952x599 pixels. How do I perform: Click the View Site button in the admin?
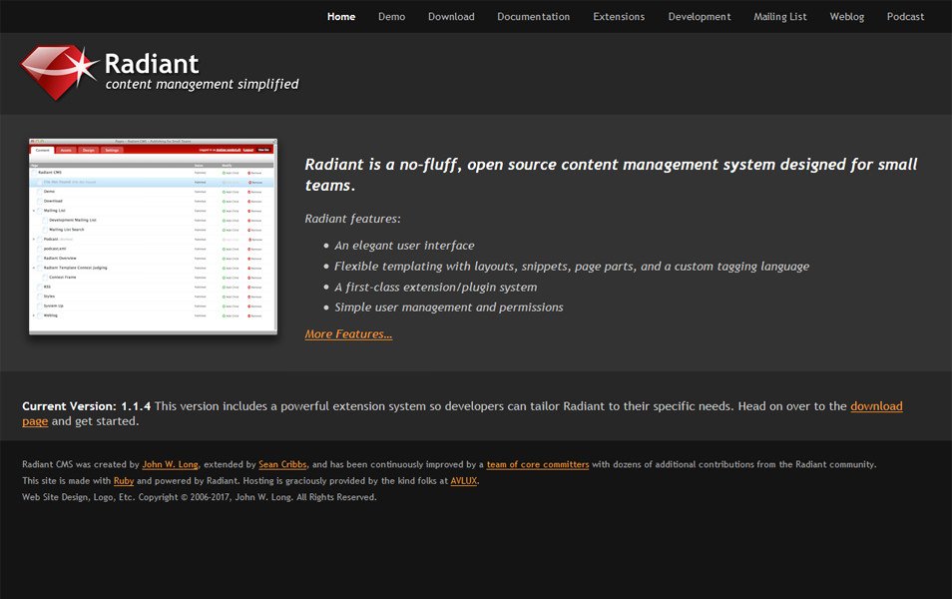pyautogui.click(x=262, y=150)
